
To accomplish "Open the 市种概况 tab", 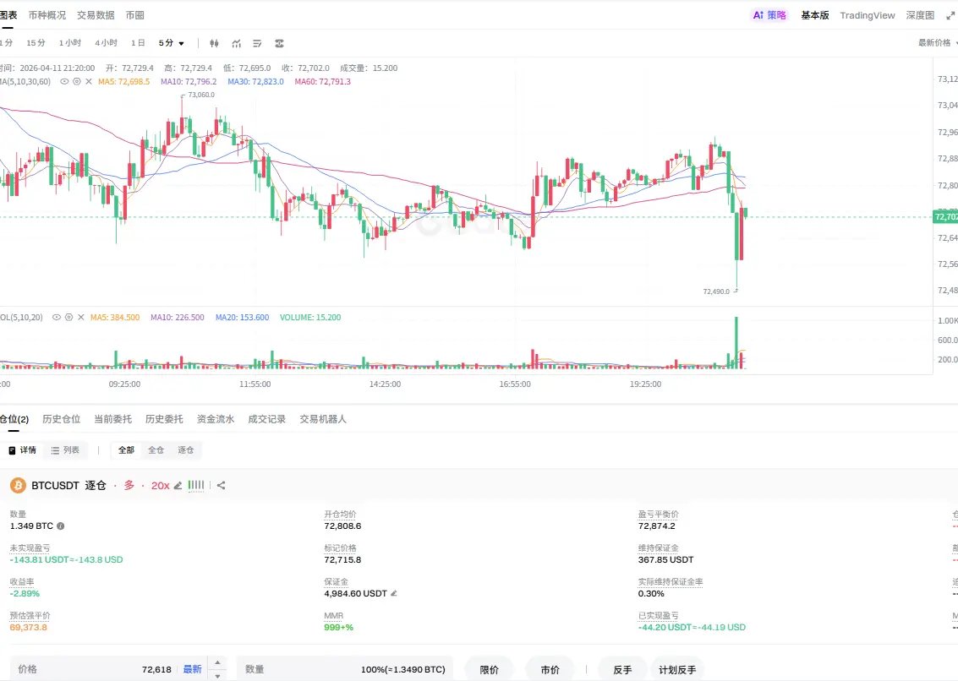I will click(47, 15).
